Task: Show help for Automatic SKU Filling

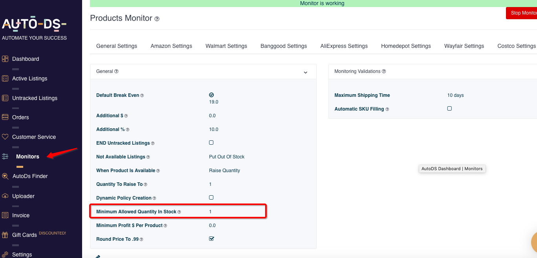Action: tap(387, 109)
